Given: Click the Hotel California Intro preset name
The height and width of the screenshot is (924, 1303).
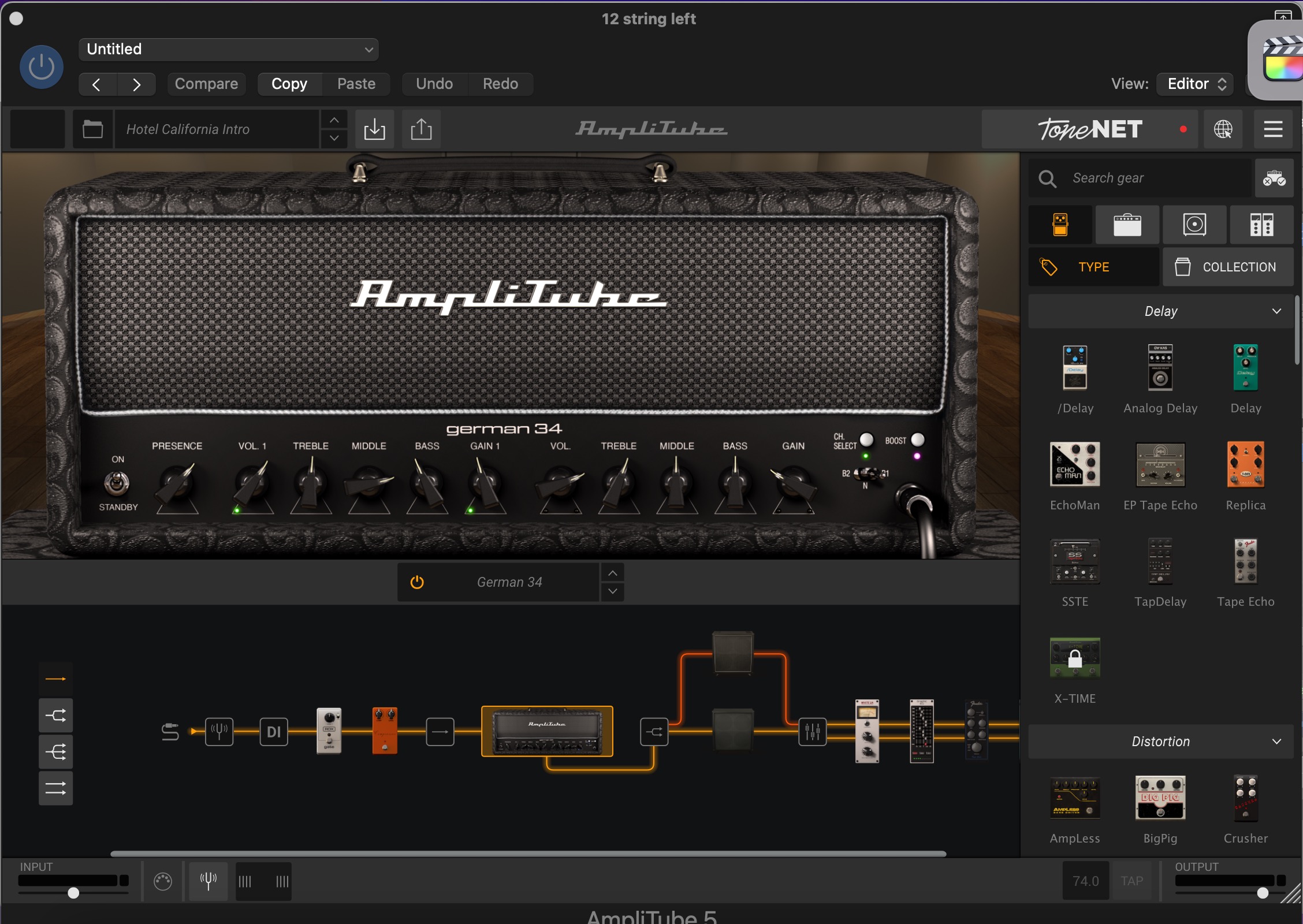Looking at the screenshot, I should (217, 129).
